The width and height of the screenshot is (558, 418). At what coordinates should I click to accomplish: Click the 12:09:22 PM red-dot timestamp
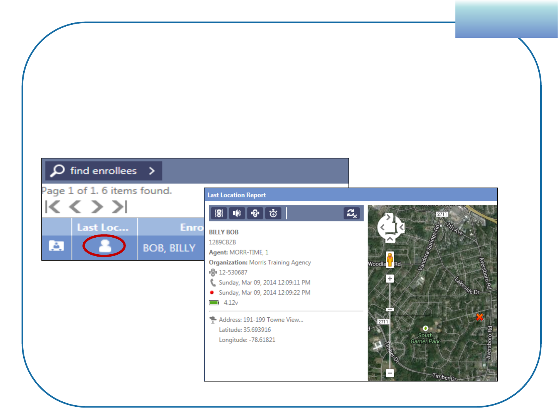coord(264,293)
